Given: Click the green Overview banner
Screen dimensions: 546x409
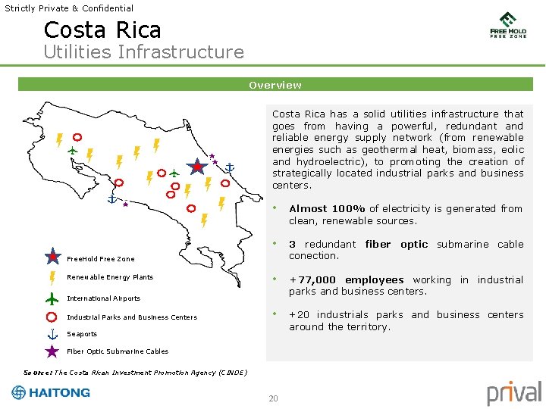Looking at the screenshot, I should (275, 85).
